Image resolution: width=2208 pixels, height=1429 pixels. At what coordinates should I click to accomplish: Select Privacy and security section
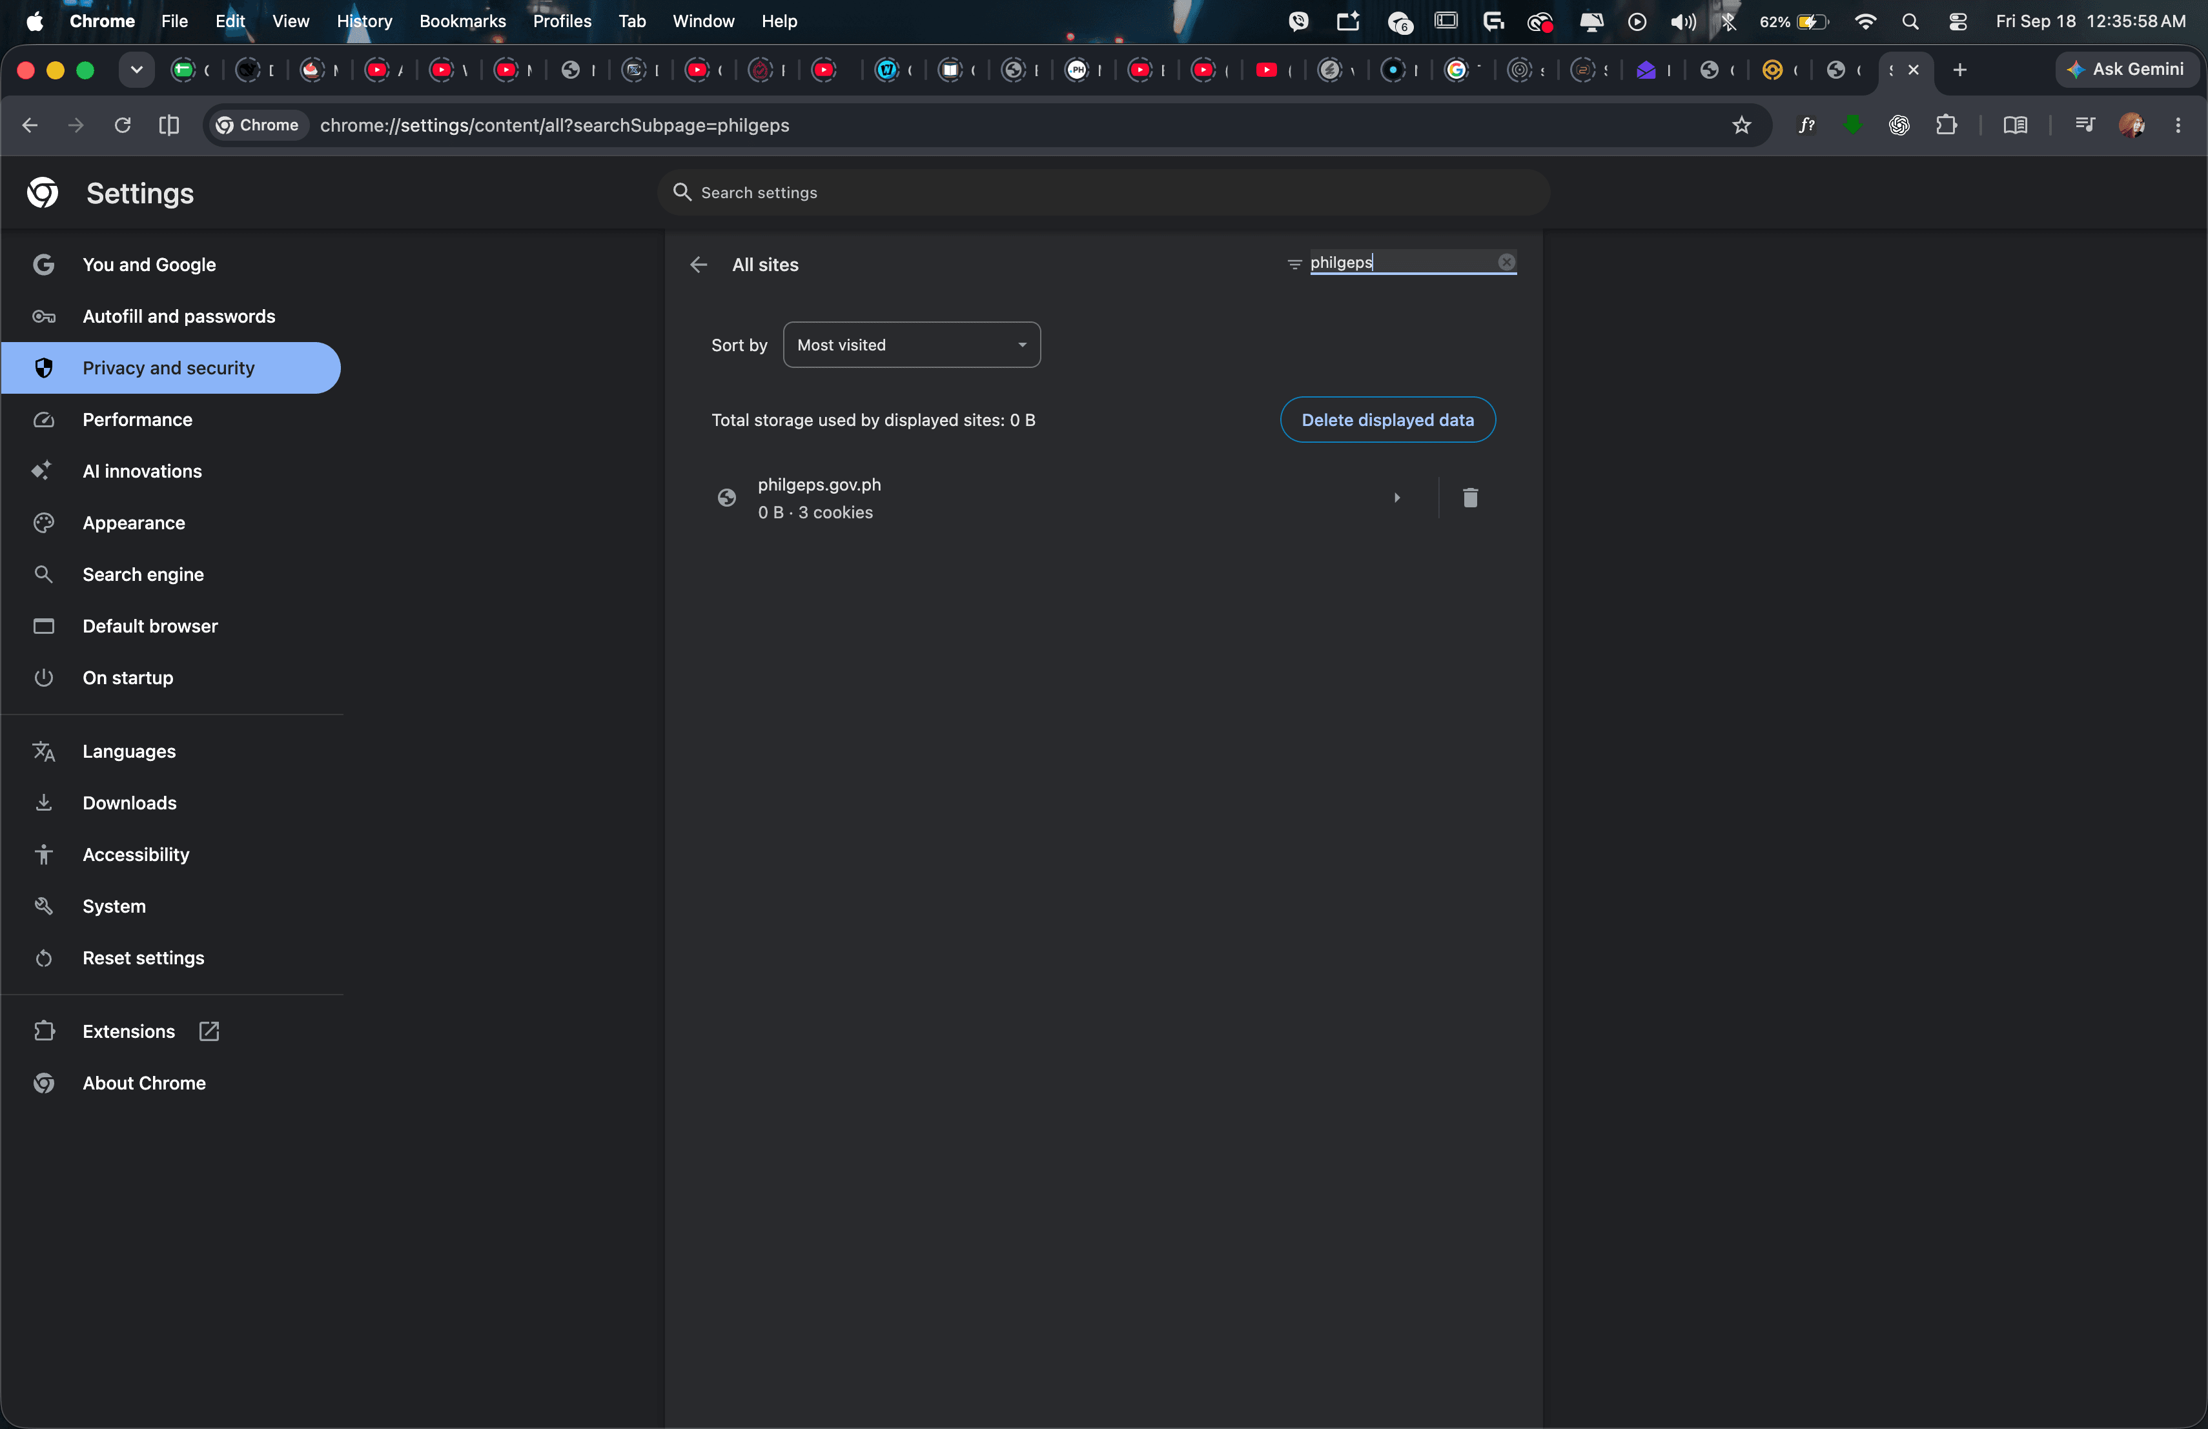tap(172, 368)
